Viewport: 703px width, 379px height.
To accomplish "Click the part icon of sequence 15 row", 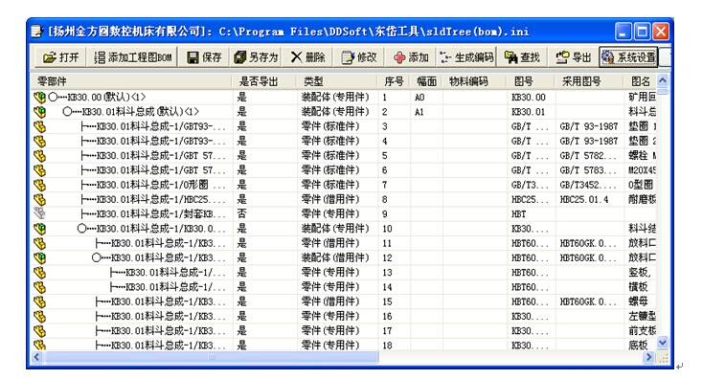I will [39, 301].
